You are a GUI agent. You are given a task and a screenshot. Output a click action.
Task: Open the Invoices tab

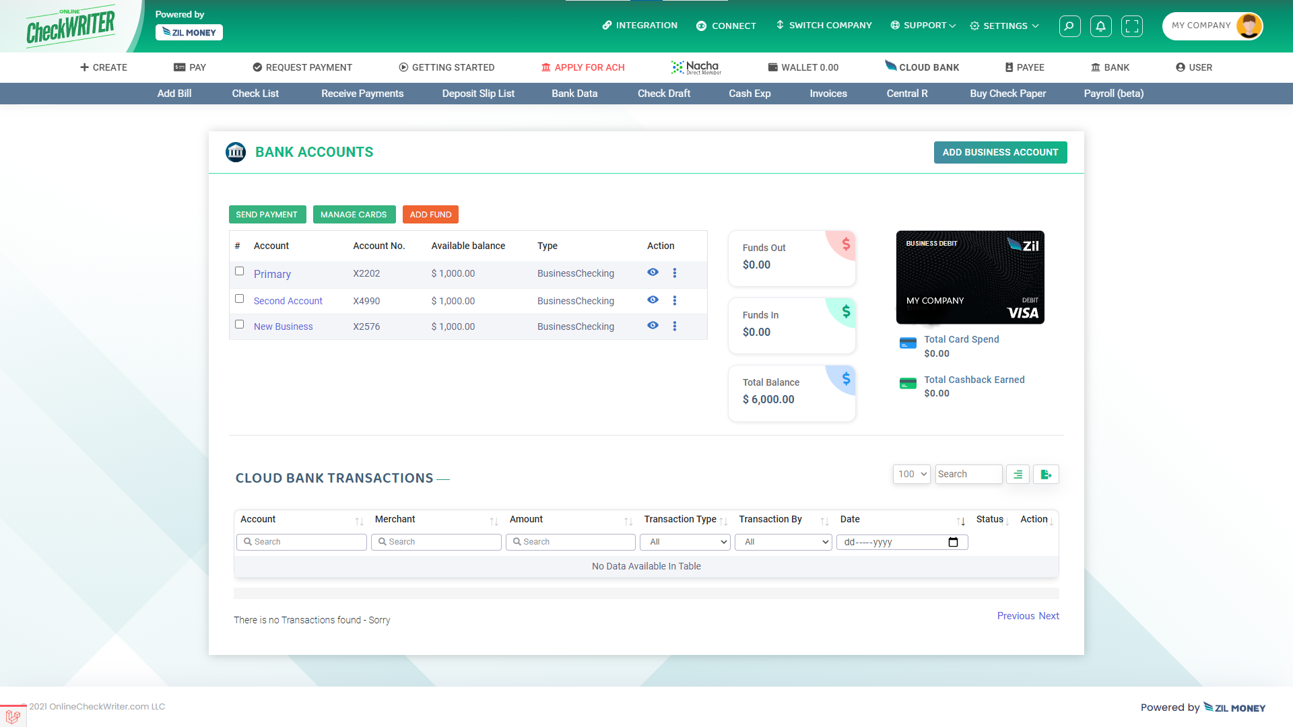[828, 94]
